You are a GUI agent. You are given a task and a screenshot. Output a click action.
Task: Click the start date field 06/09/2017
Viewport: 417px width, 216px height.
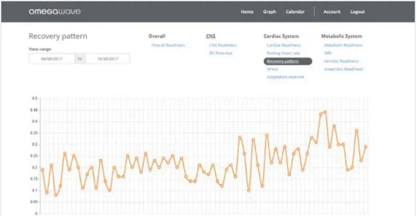(x=52, y=58)
